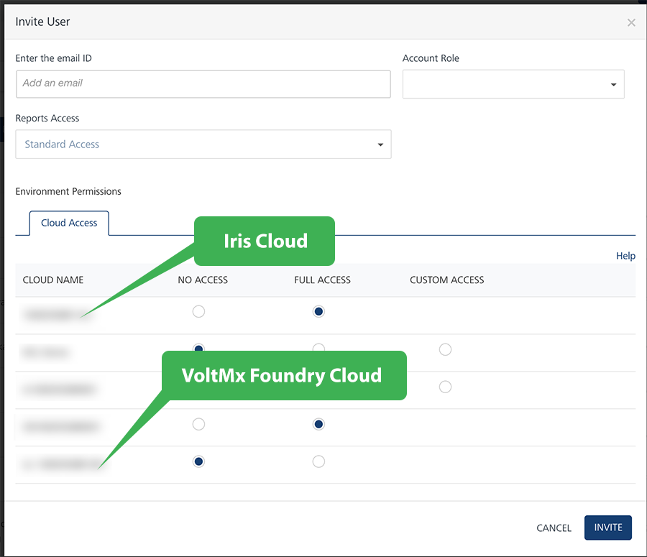647x557 pixels.
Task: Click the CUSTOM ACCESS column header
Action: [x=446, y=280]
